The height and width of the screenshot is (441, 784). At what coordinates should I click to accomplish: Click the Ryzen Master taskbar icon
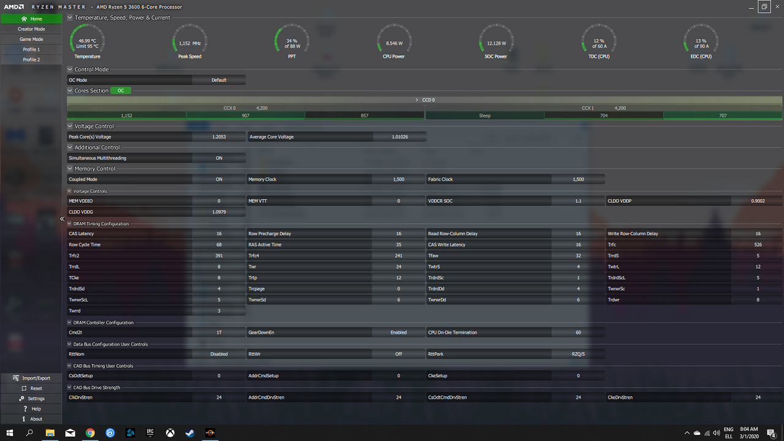pyautogui.click(x=210, y=432)
